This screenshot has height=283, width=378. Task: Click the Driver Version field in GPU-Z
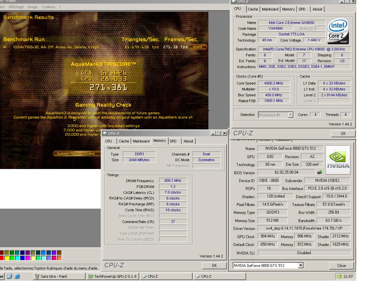pyautogui.click(x=304, y=228)
